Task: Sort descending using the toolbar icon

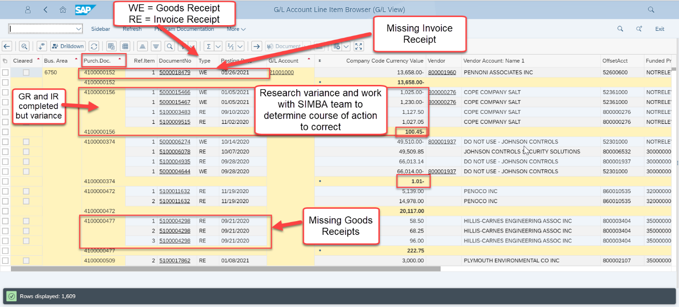Action: tap(155, 46)
